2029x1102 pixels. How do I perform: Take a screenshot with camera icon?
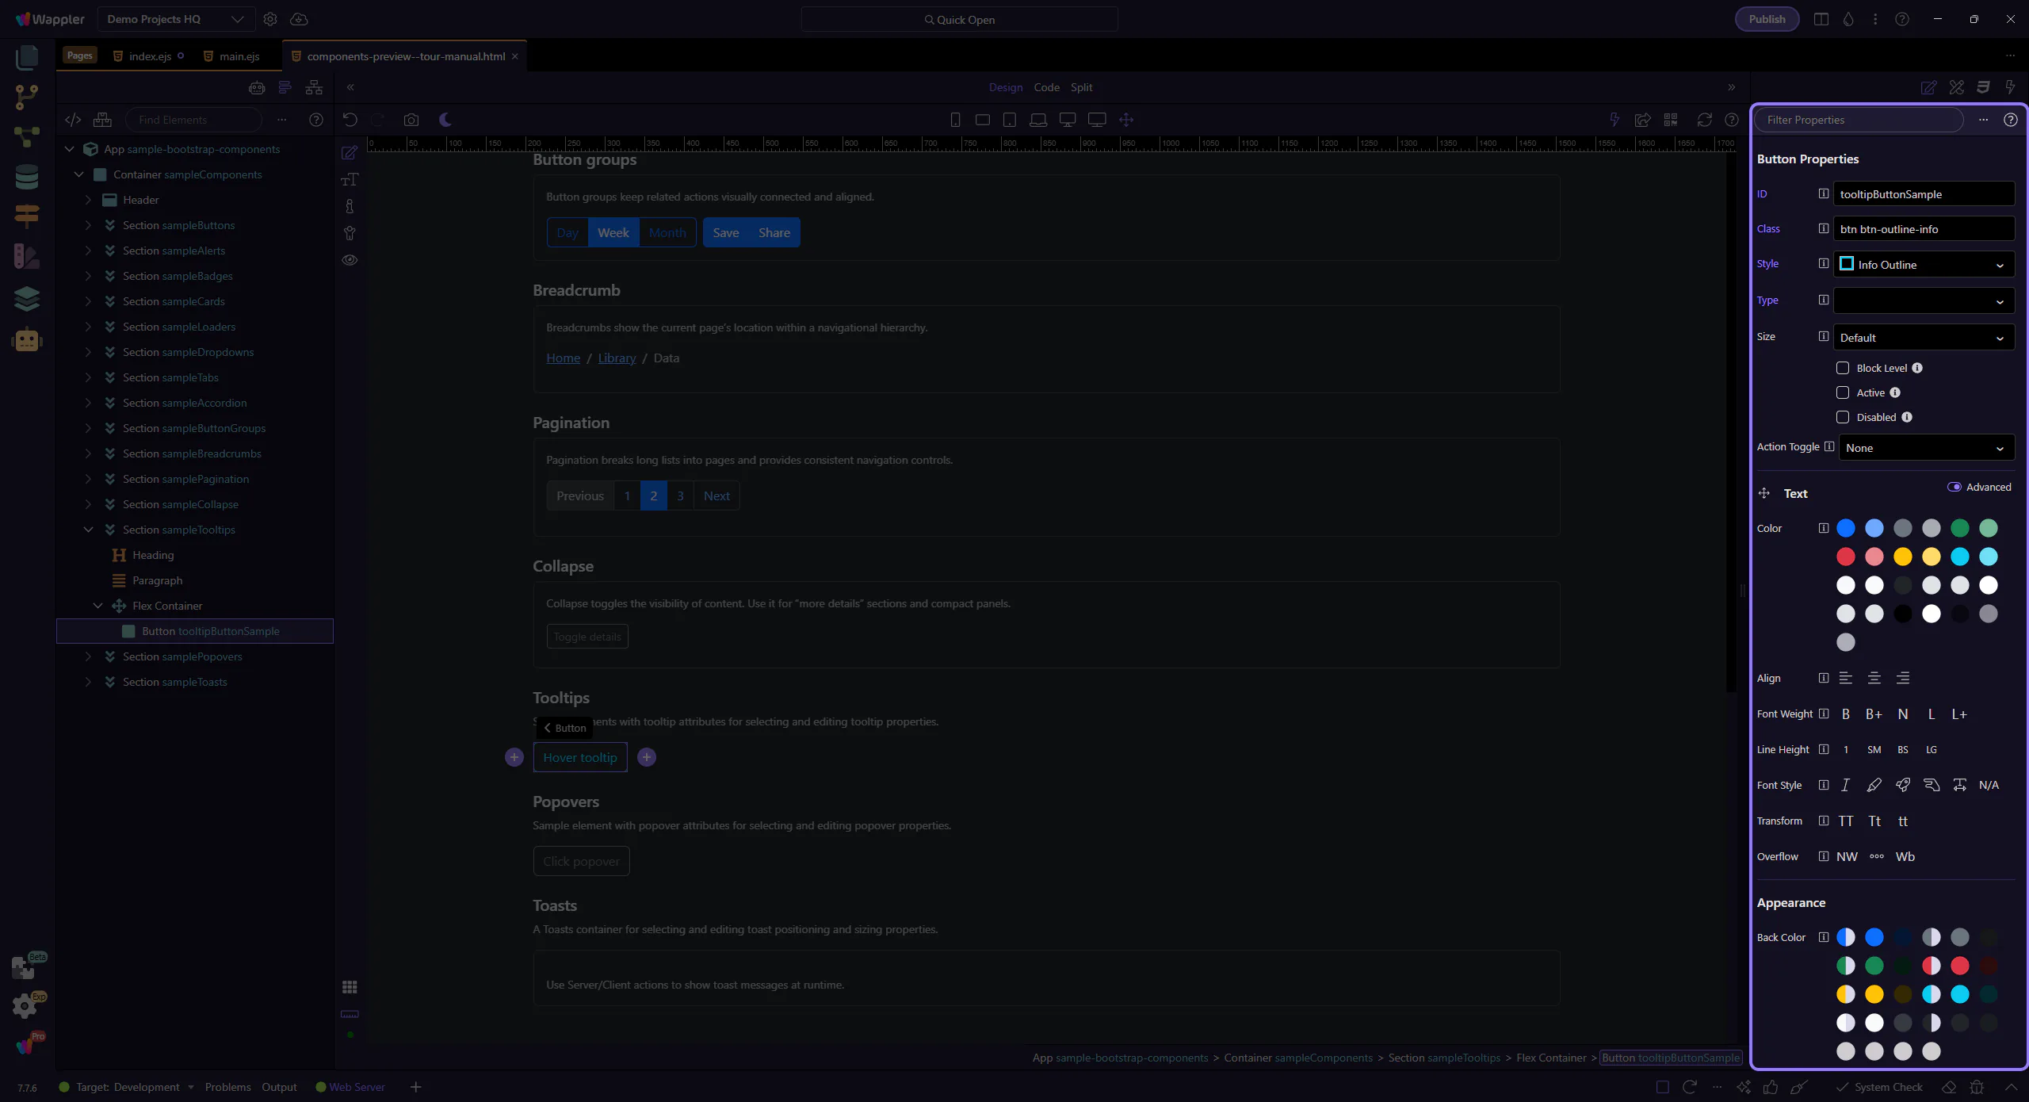pos(411,120)
